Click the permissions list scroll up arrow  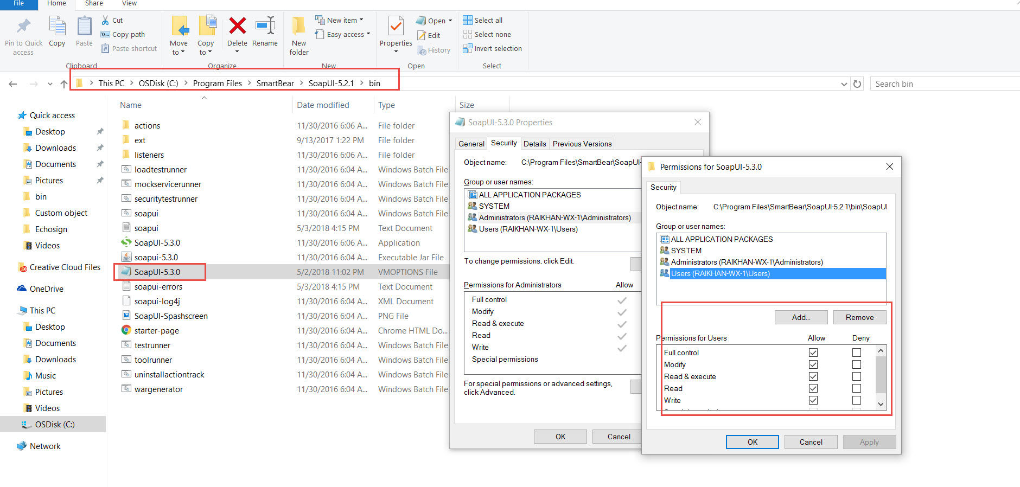point(881,351)
